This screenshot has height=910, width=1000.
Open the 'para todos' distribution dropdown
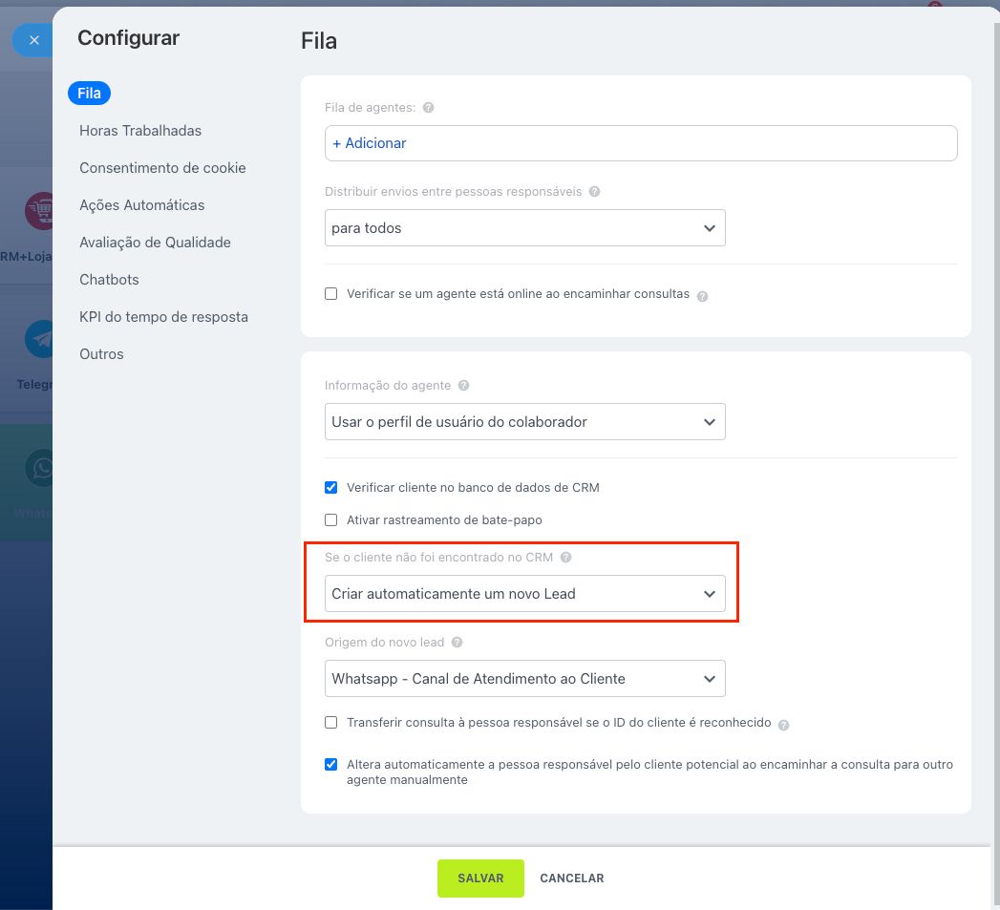click(524, 228)
